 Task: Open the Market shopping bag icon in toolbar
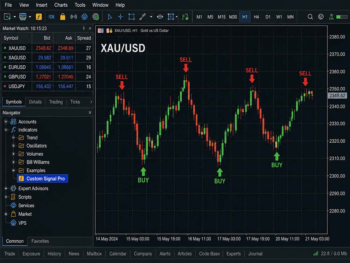click(63, 17)
